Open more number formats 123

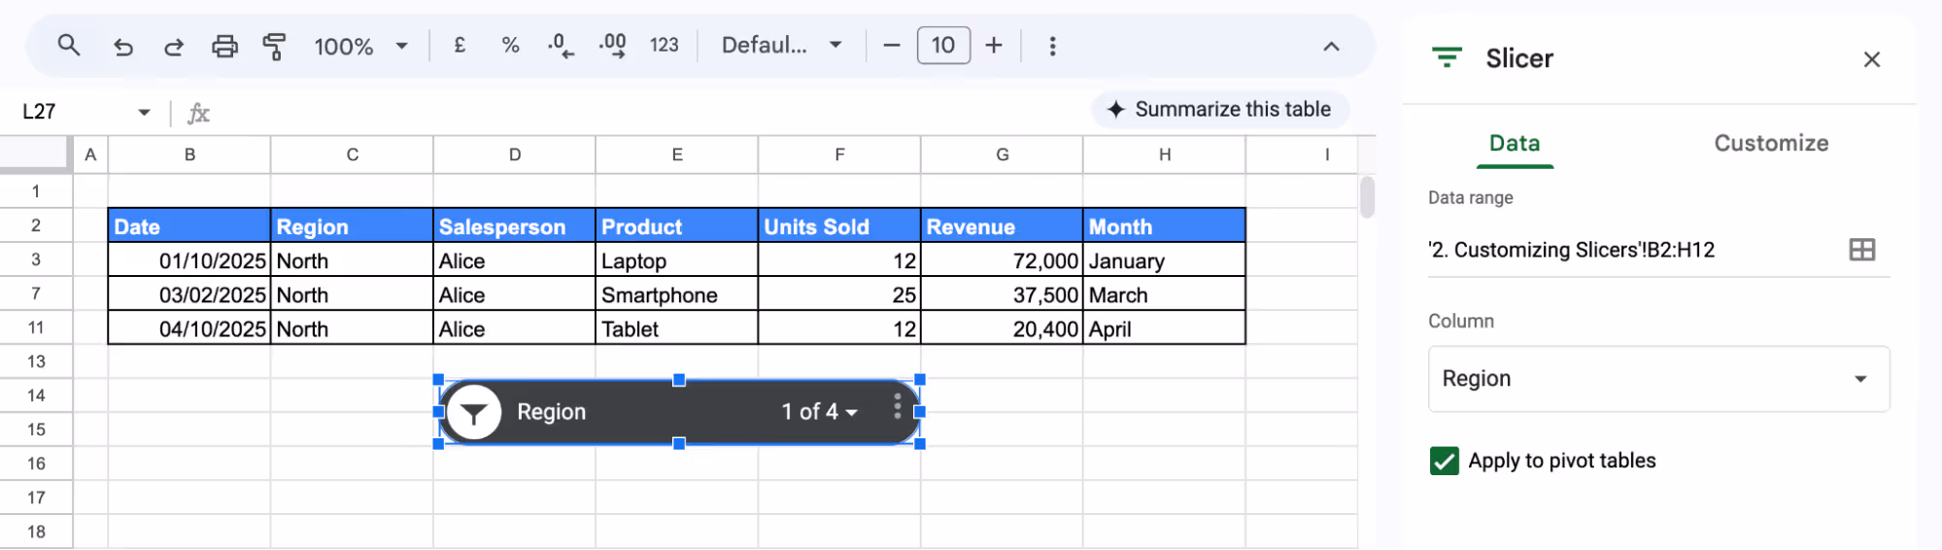pyautogui.click(x=664, y=46)
